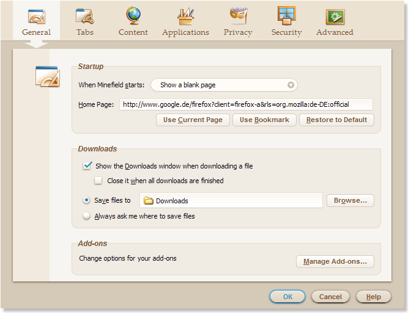Click the Applications pane icon
The width and height of the screenshot is (411, 315).
tap(185, 16)
